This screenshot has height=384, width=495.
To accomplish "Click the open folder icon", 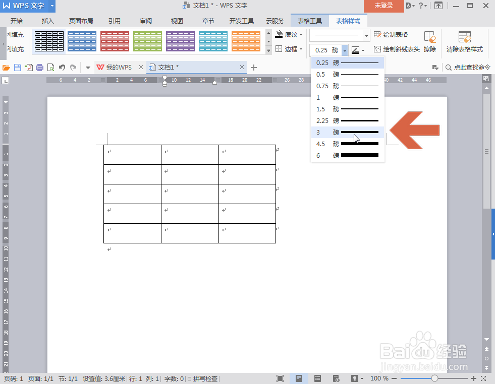I will point(7,68).
